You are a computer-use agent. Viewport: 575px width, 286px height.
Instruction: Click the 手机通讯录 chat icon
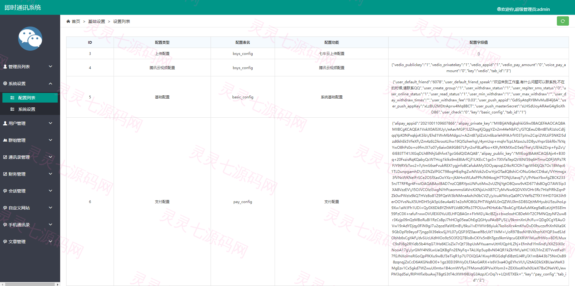tap(5, 225)
